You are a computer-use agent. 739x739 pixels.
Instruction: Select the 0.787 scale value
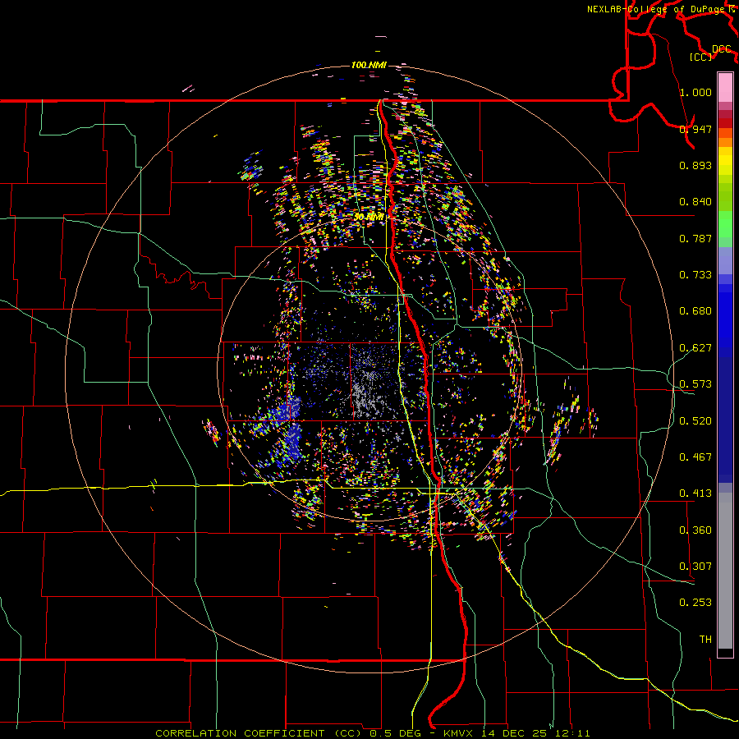695,238
